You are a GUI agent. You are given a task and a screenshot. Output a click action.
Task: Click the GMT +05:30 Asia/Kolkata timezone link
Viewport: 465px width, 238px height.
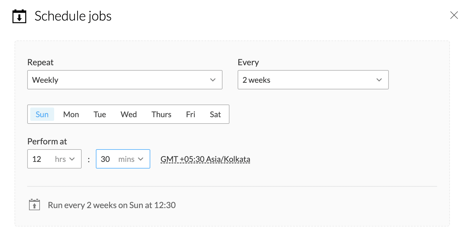pos(205,159)
